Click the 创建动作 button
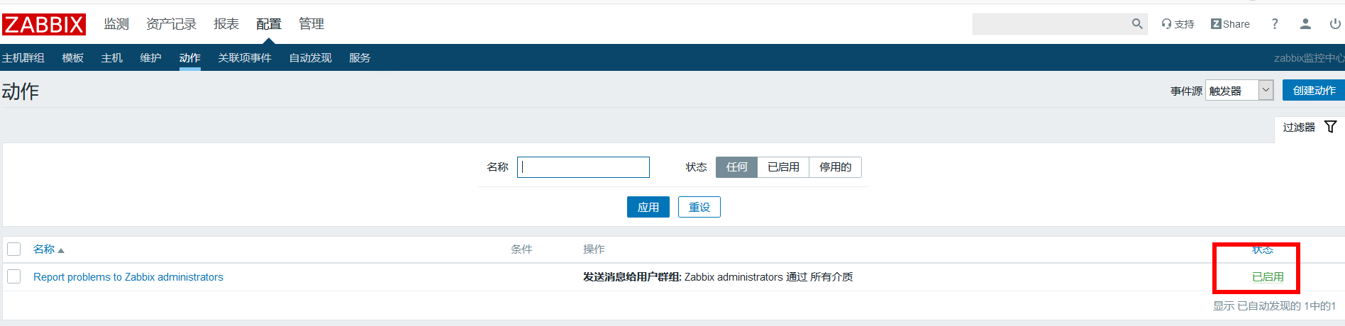This screenshot has width=1345, height=326. pyautogui.click(x=1314, y=90)
